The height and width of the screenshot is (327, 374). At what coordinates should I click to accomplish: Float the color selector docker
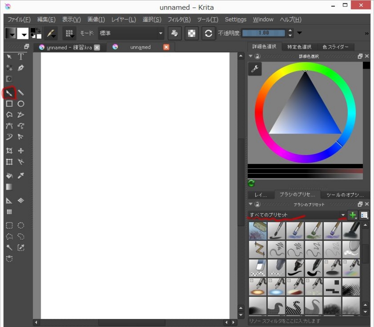click(360, 56)
